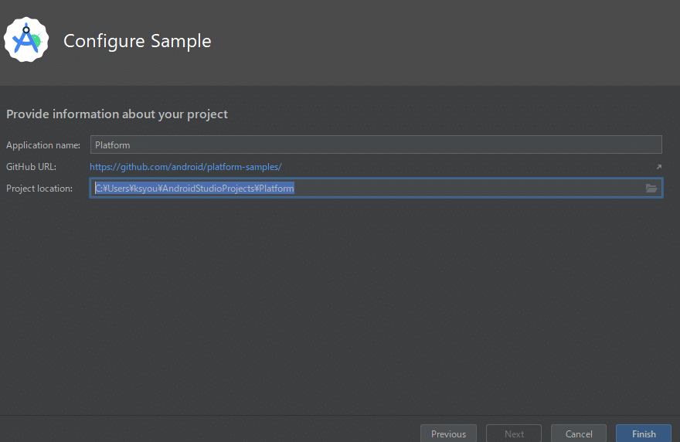Place cursor on "Platform" text in name field
The width and height of the screenshot is (680, 442).
point(112,145)
